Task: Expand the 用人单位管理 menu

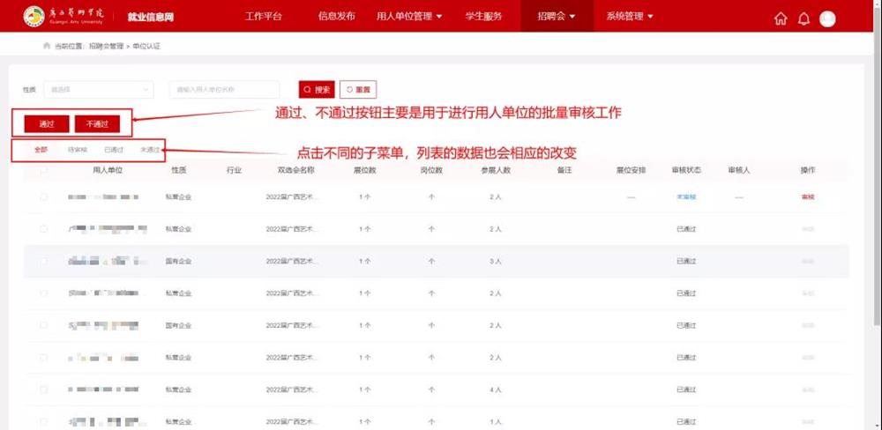Action: 408,17
